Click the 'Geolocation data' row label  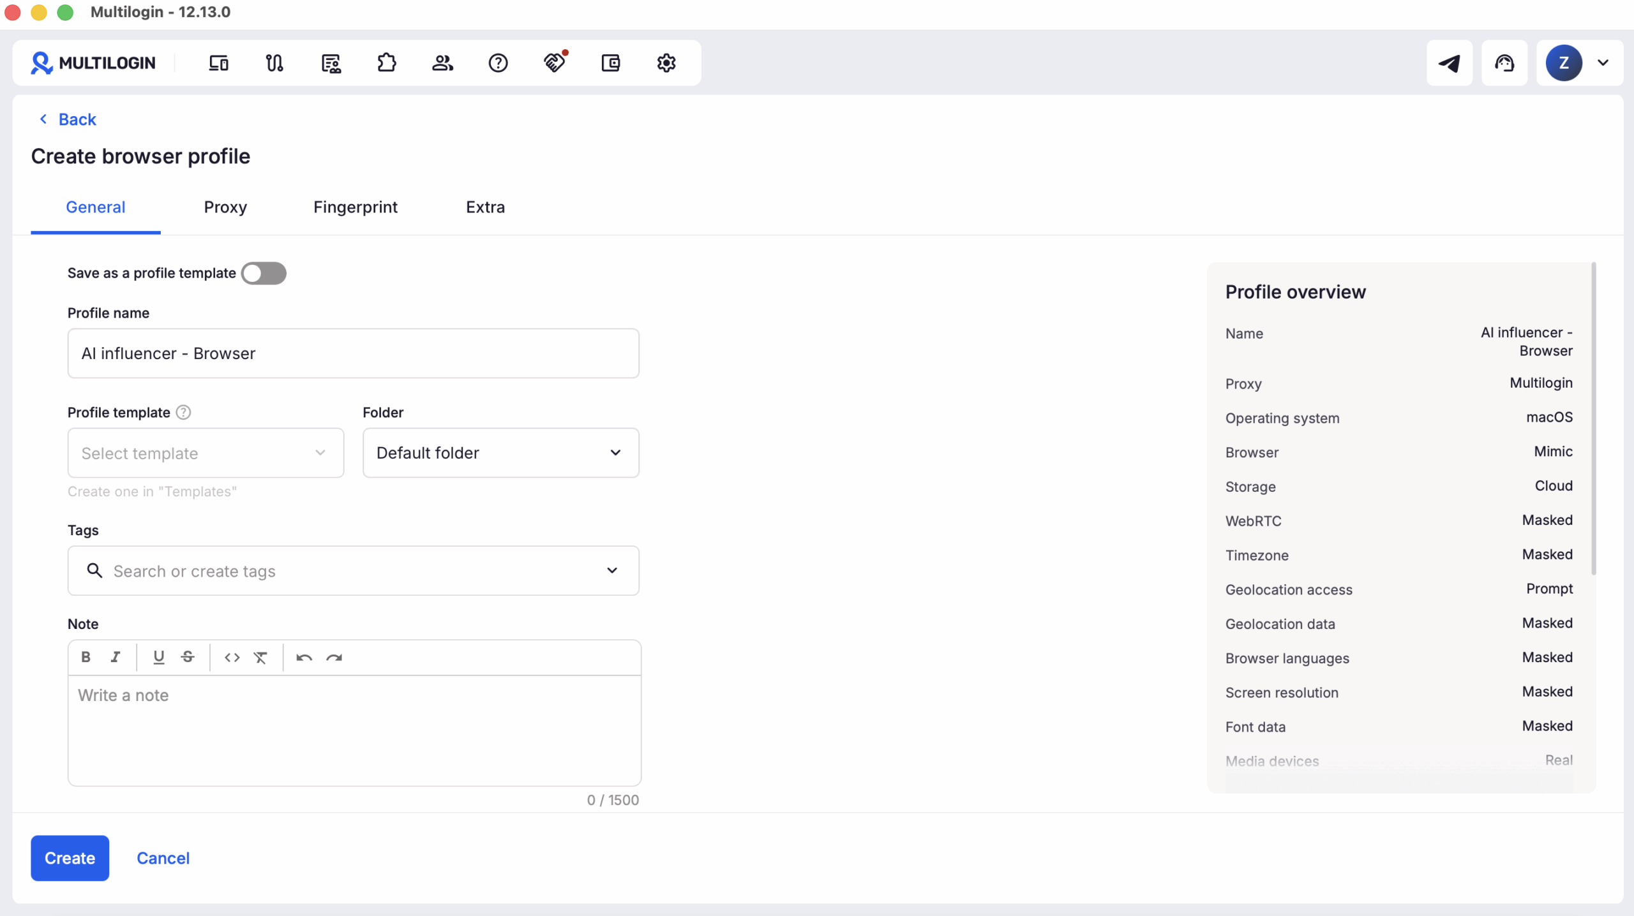(x=1280, y=624)
